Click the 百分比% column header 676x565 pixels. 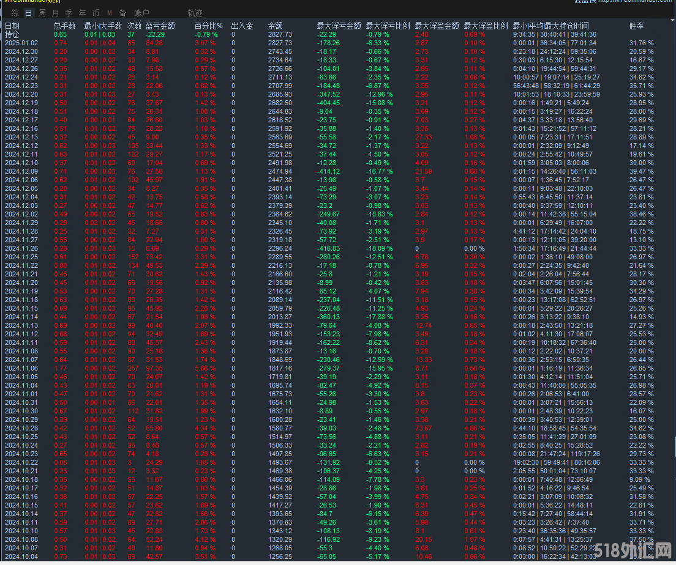coord(209,26)
